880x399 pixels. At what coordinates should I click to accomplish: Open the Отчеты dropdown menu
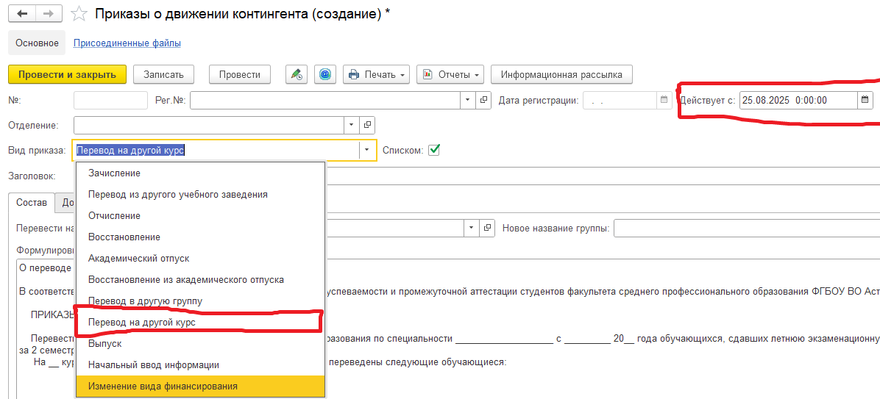pos(450,74)
